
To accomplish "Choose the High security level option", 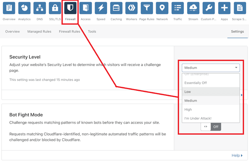I will (x=211, y=110).
